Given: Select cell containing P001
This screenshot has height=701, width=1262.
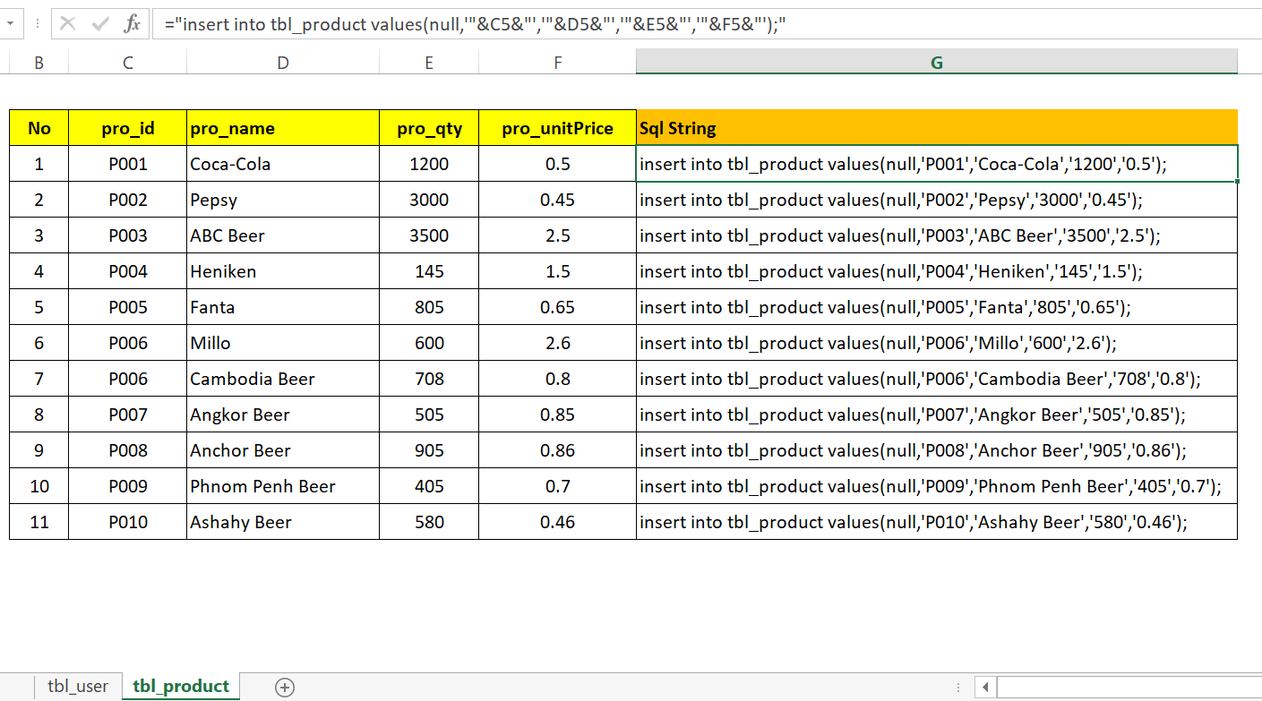Looking at the screenshot, I should coord(128,164).
